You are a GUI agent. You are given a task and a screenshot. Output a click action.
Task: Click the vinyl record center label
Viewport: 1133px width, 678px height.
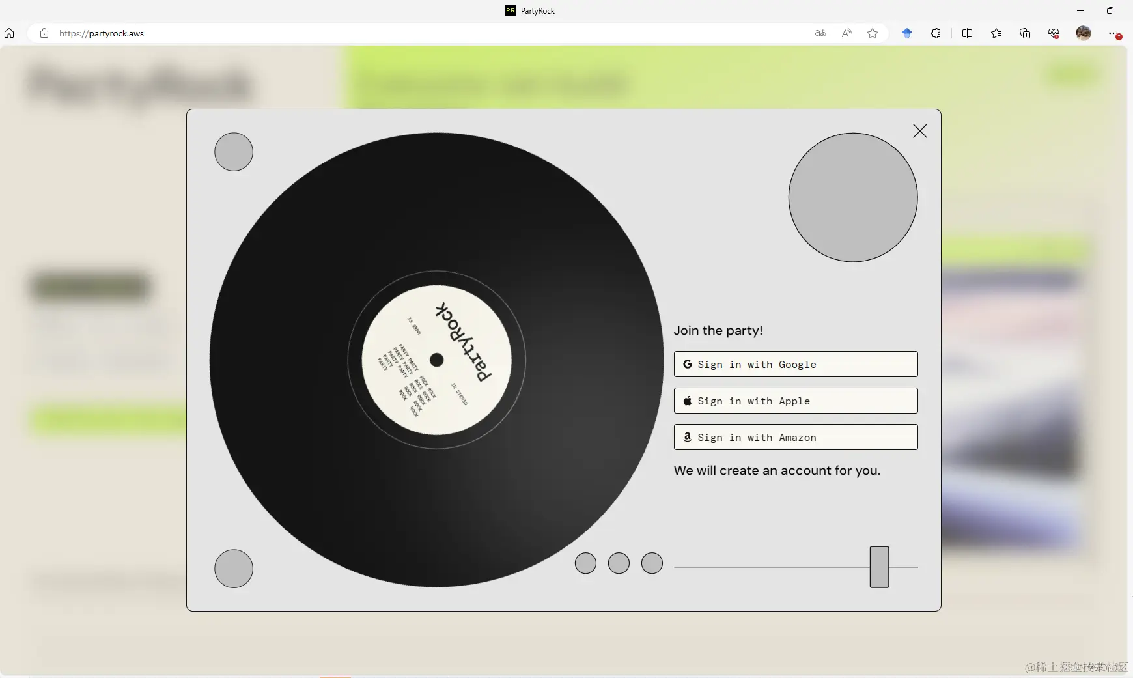tap(437, 360)
